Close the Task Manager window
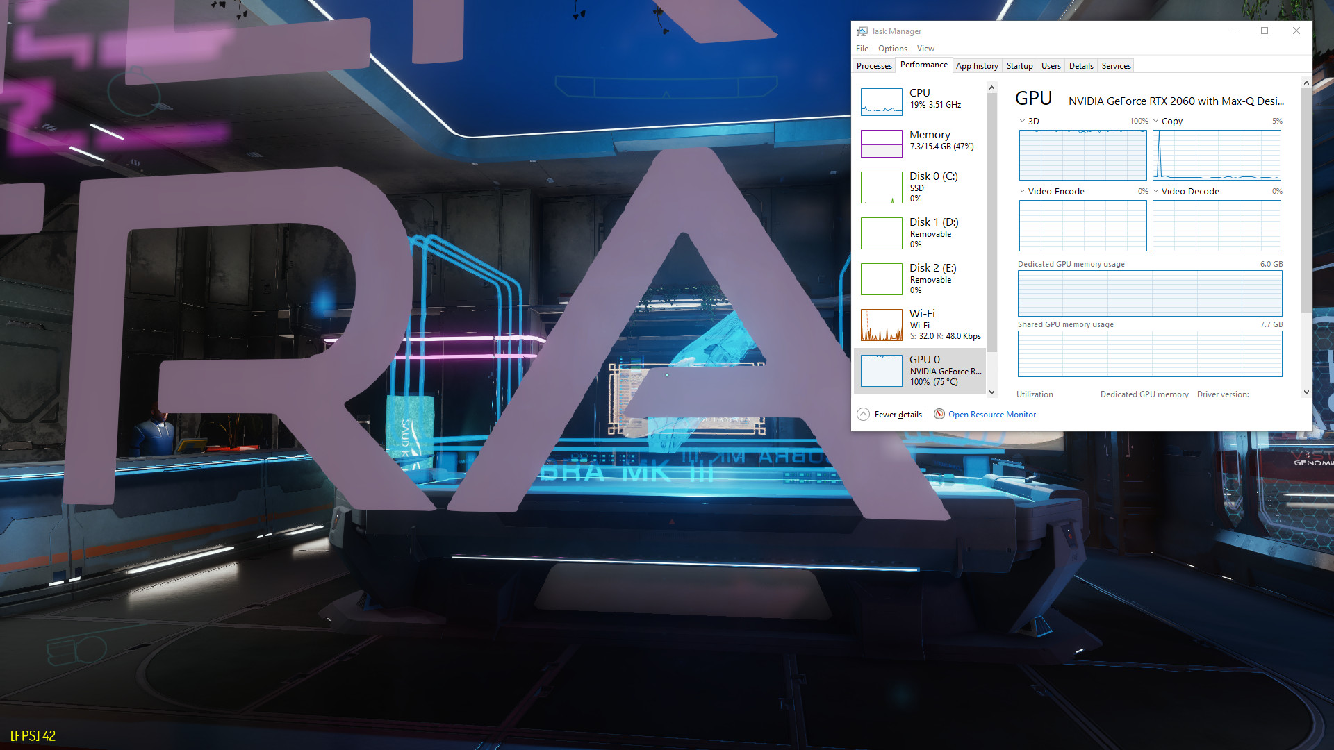Screen dimensions: 1334x750 (1296, 31)
